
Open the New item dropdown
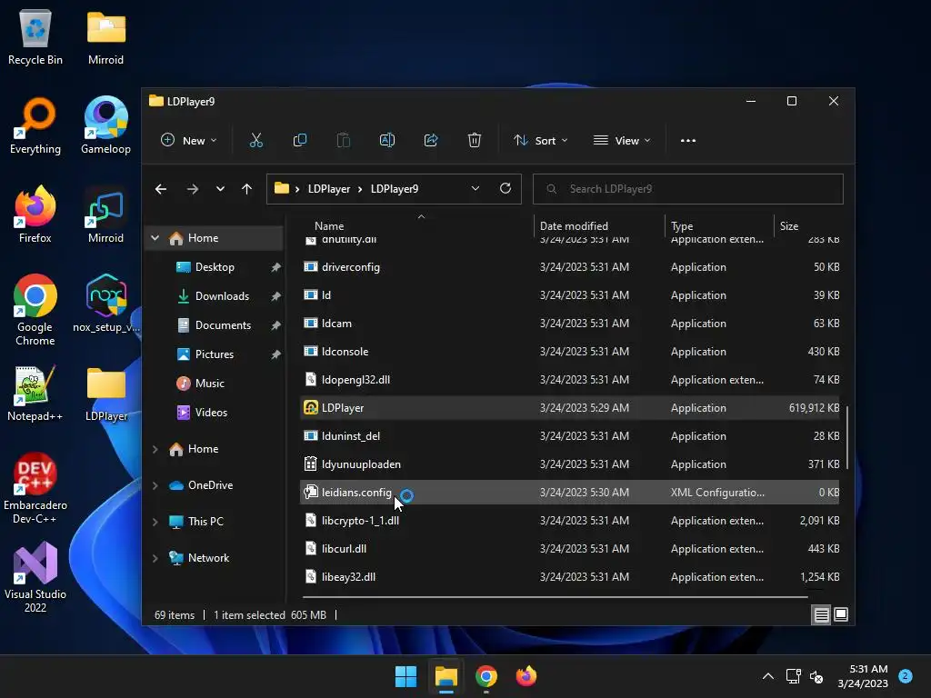189,141
